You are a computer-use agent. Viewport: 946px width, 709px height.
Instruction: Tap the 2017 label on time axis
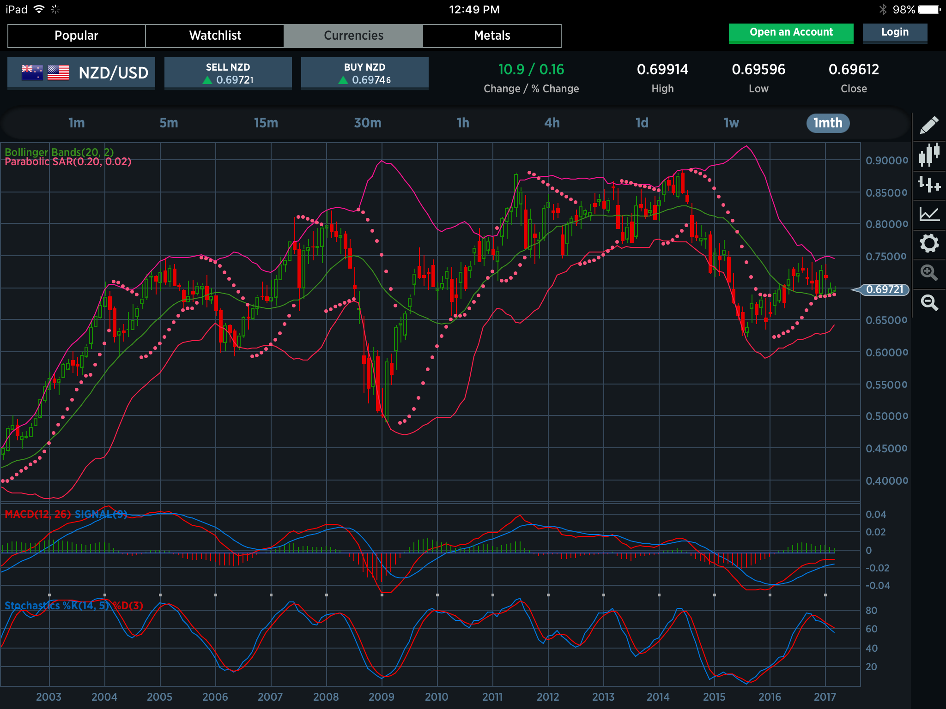825,697
